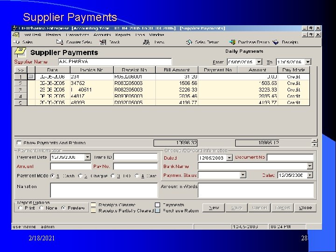Open the Counter Sales toolbar icon
Screen dimensions: 336x252
(60, 42)
